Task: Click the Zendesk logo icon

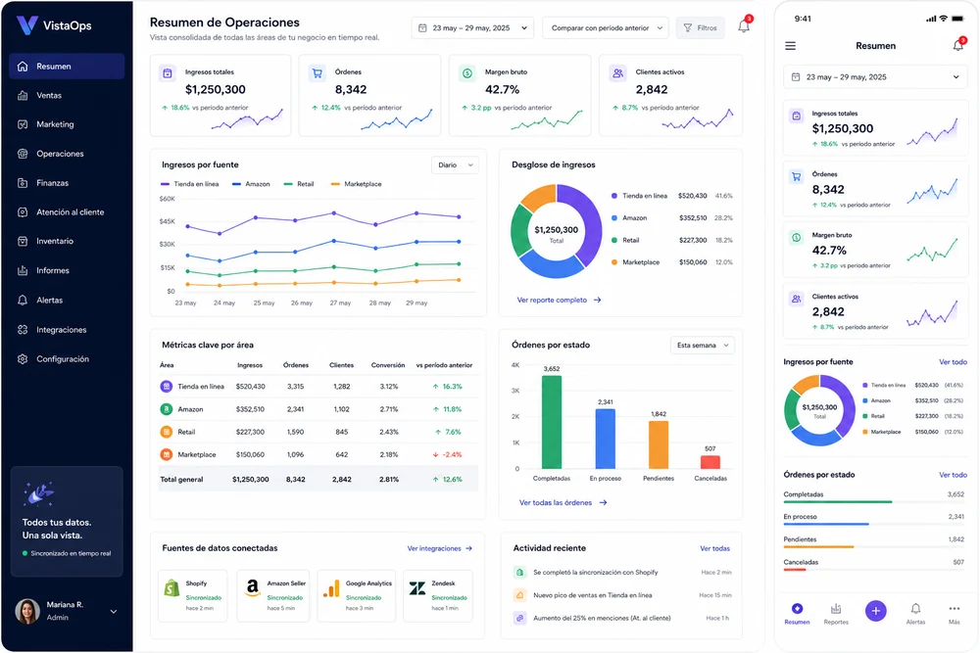Action: click(416, 588)
